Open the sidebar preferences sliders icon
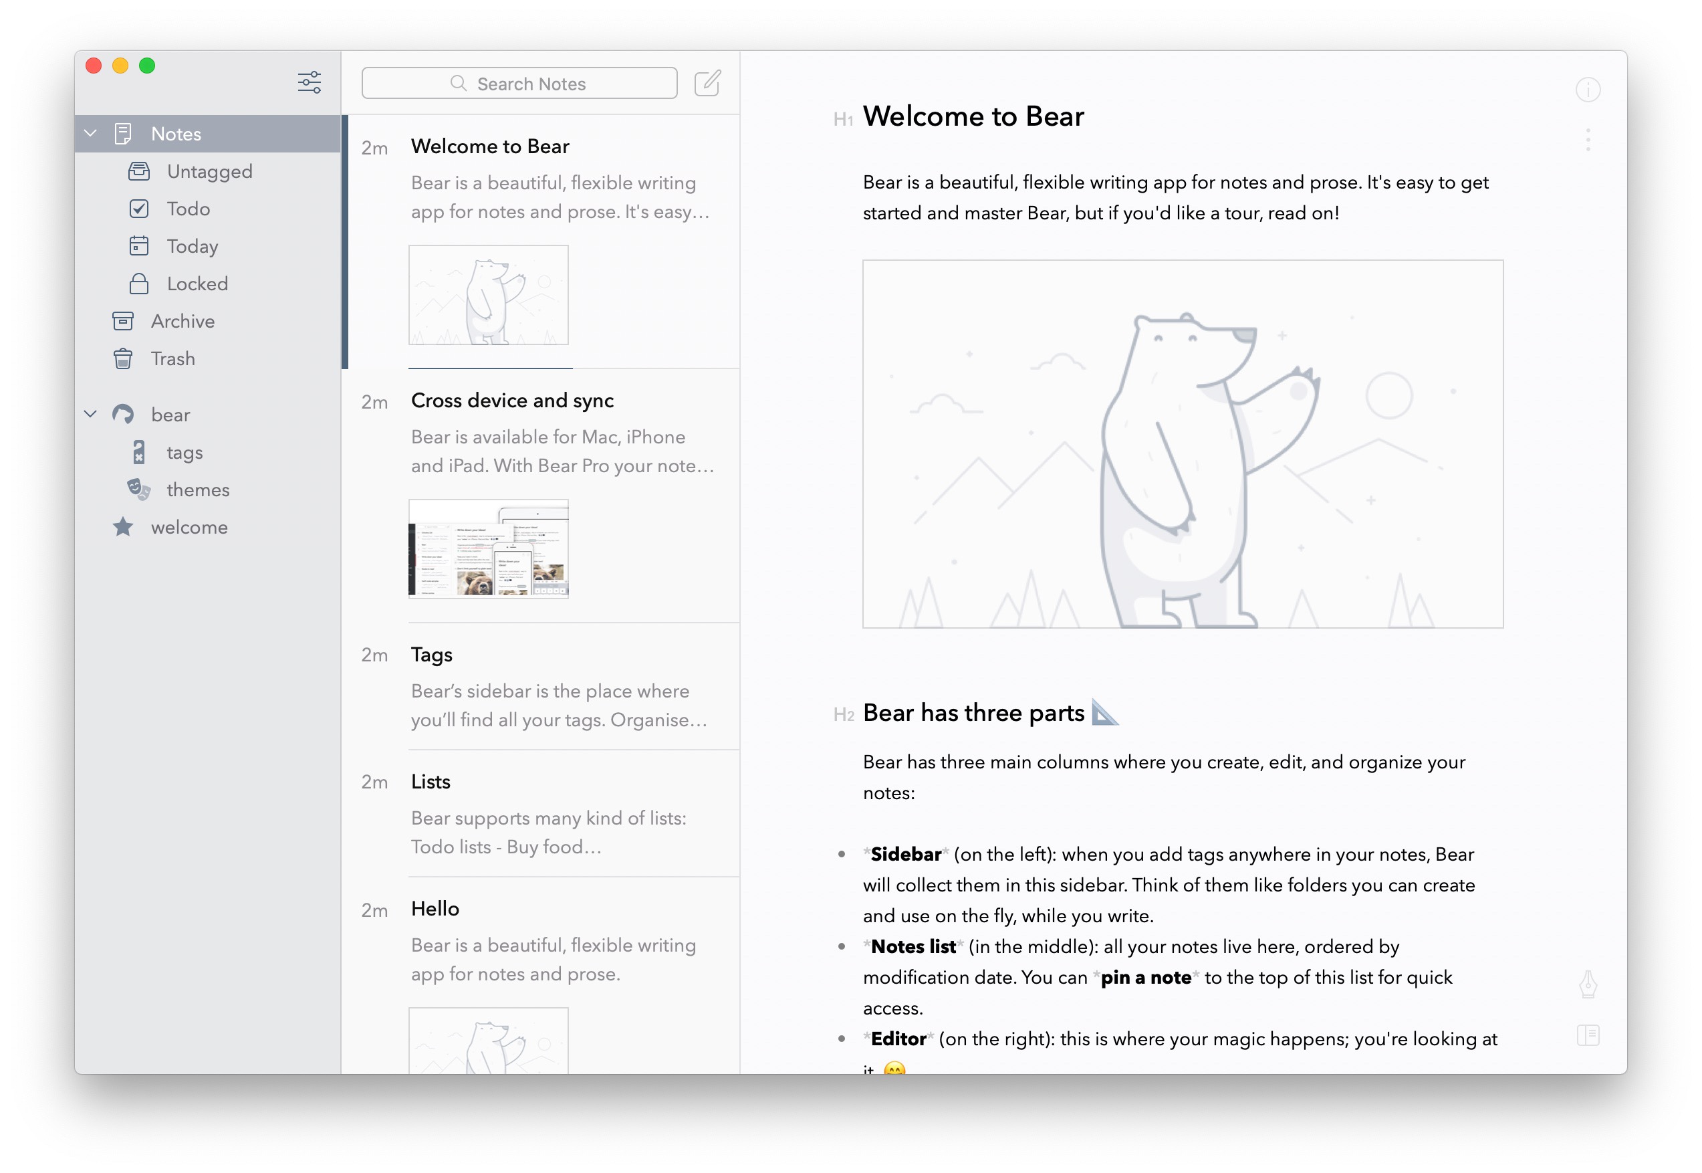The height and width of the screenshot is (1173, 1702). (x=310, y=82)
